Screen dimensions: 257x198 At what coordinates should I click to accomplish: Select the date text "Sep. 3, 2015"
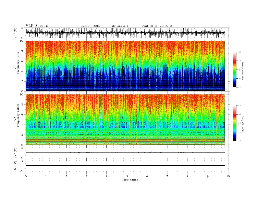click(x=91, y=26)
